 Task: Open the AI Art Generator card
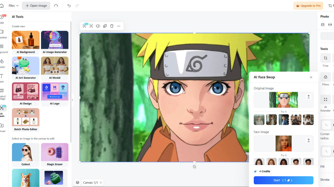click(26, 68)
